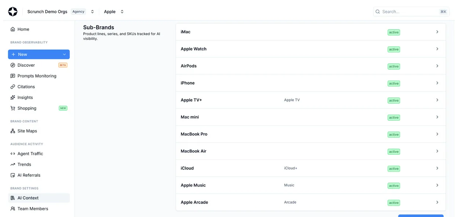Open the Apple Arcade row chevron
Screen dimensions: 455x217
437,202
